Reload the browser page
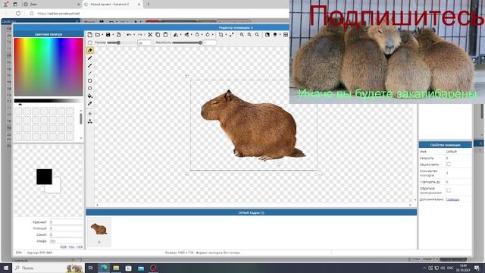Viewport: 485px width, 273px height. pos(18,14)
